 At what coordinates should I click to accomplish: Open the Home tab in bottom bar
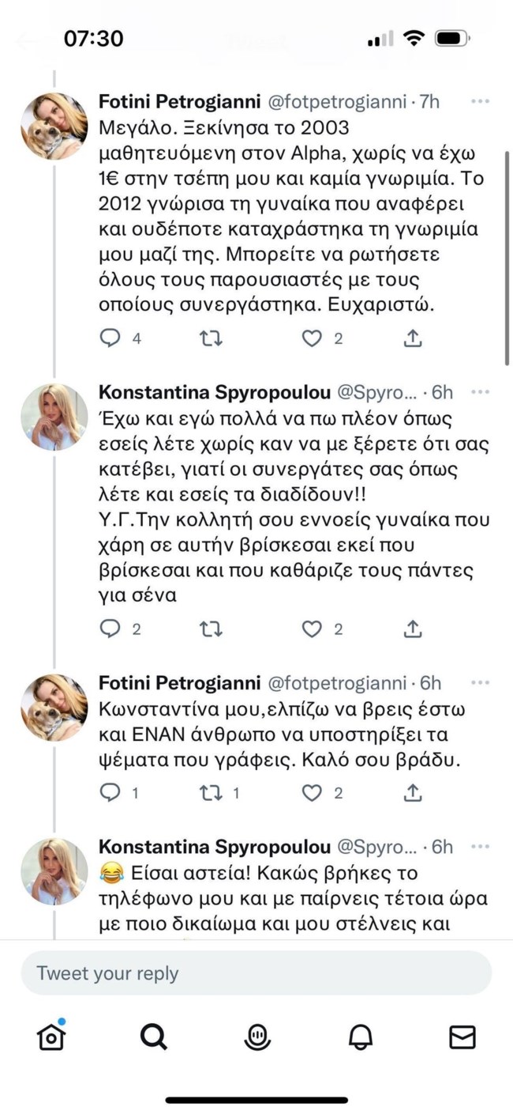pyautogui.click(x=51, y=1037)
